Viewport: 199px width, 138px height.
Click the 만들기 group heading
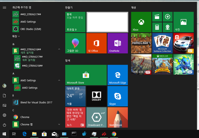click(69, 8)
